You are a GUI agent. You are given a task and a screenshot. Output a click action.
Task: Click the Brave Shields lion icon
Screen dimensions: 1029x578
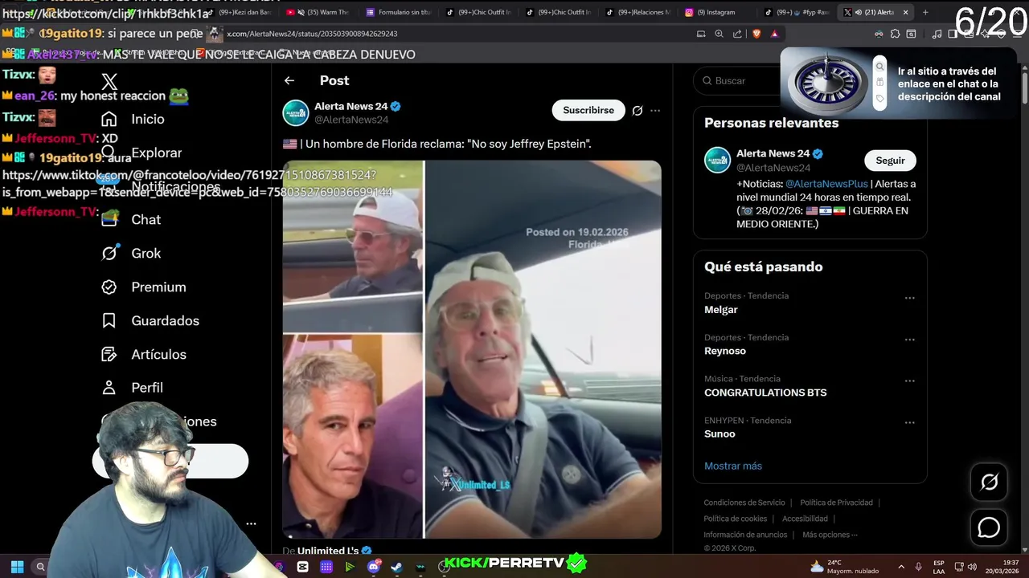click(756, 34)
